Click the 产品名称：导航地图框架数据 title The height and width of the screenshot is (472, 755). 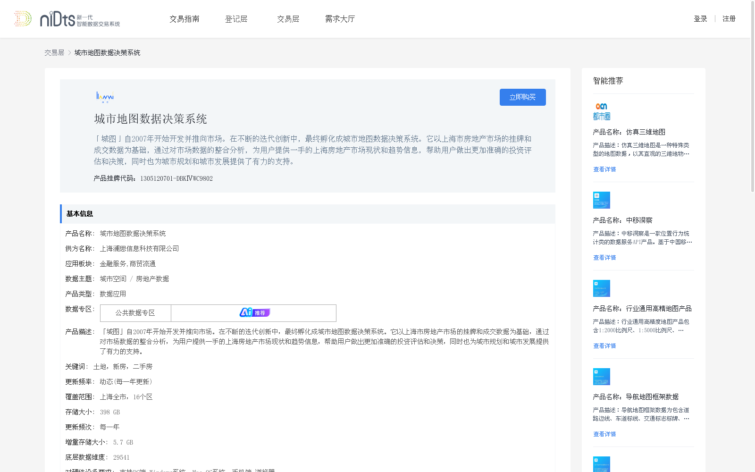coord(636,397)
